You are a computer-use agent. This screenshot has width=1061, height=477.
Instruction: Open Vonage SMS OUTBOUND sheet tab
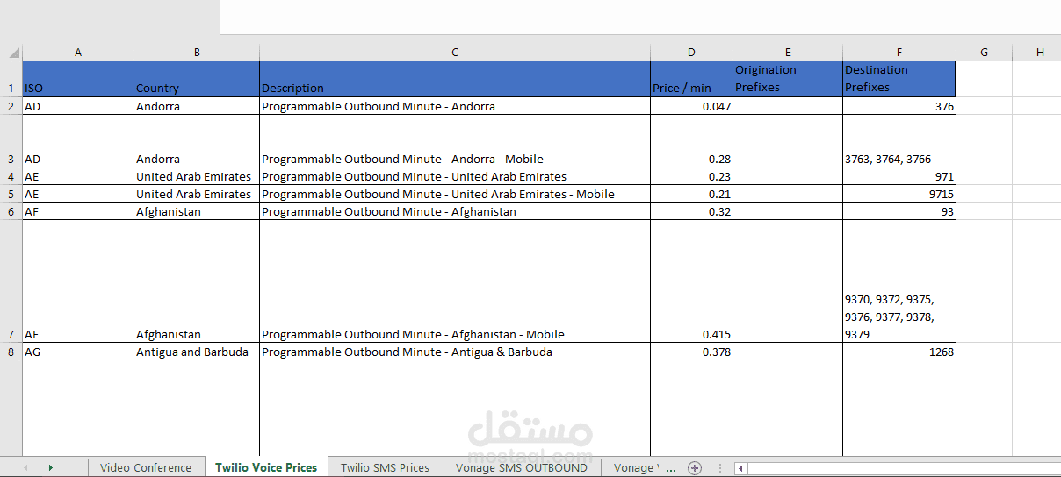pos(522,468)
